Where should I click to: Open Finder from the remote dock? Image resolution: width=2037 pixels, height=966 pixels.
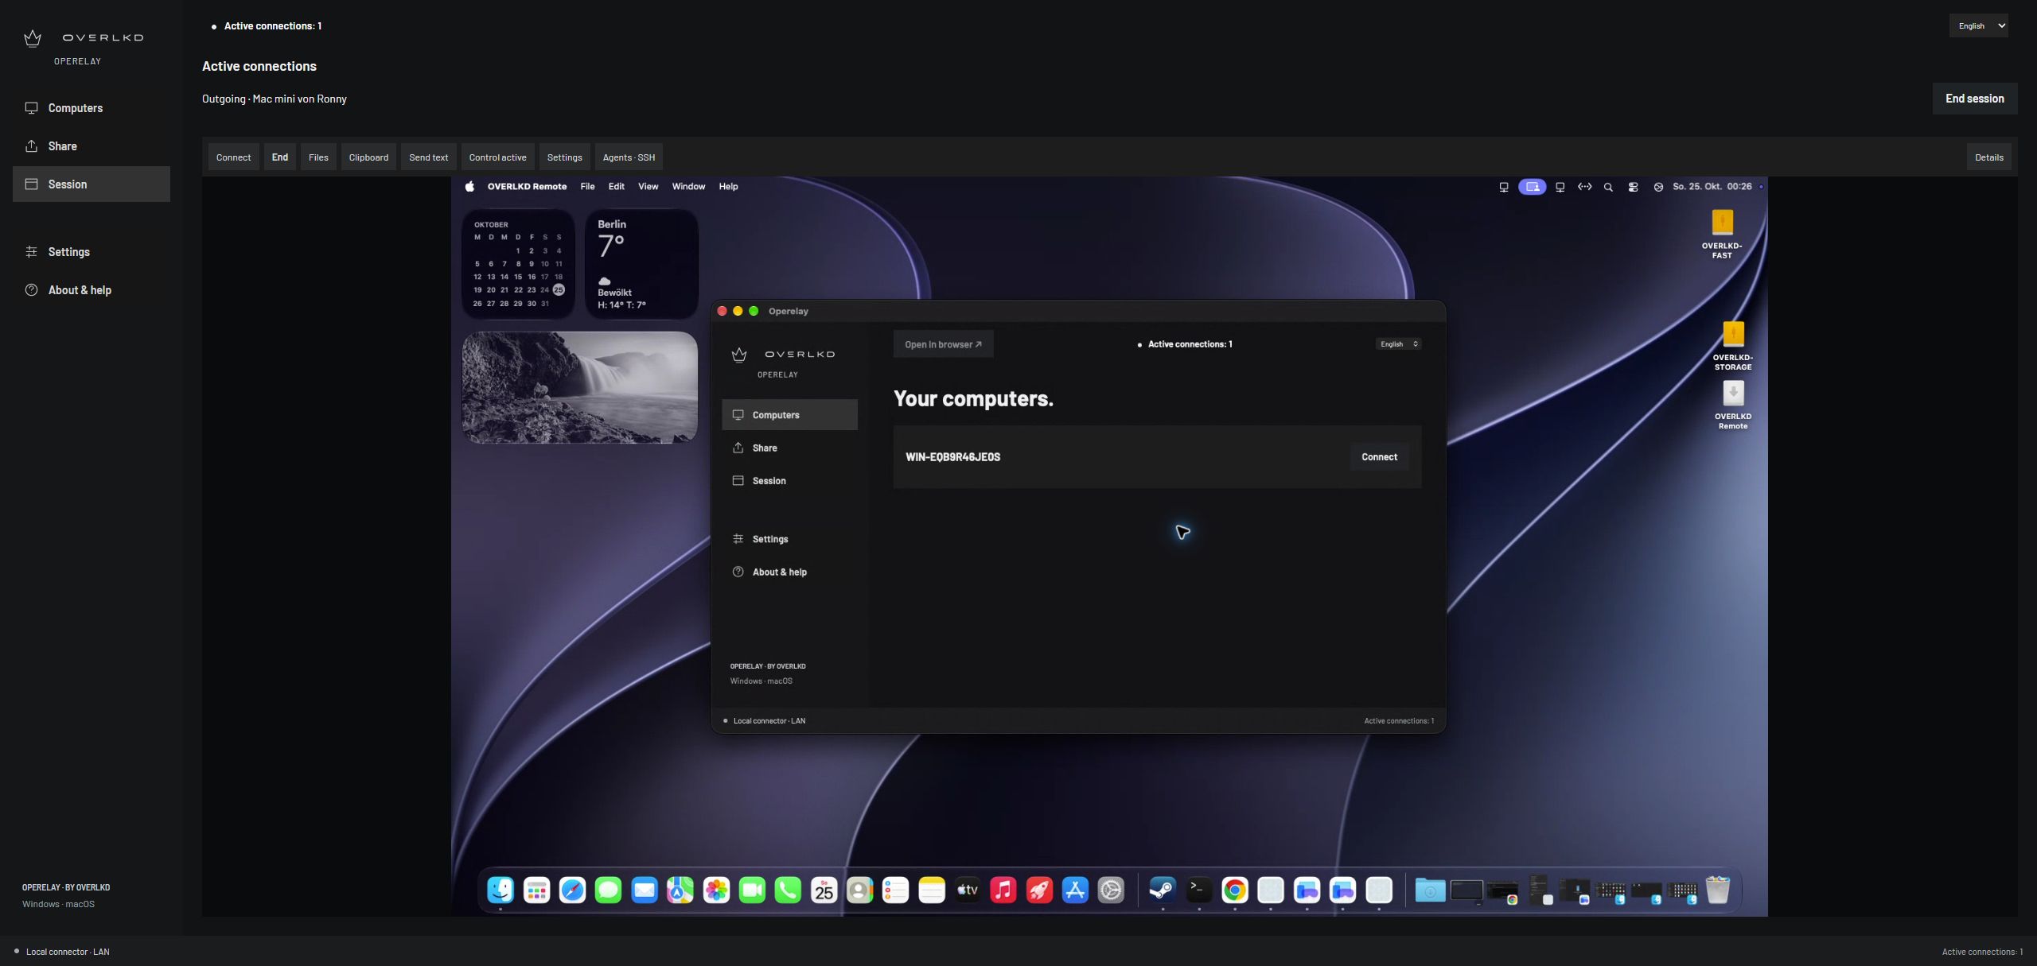coord(500,890)
